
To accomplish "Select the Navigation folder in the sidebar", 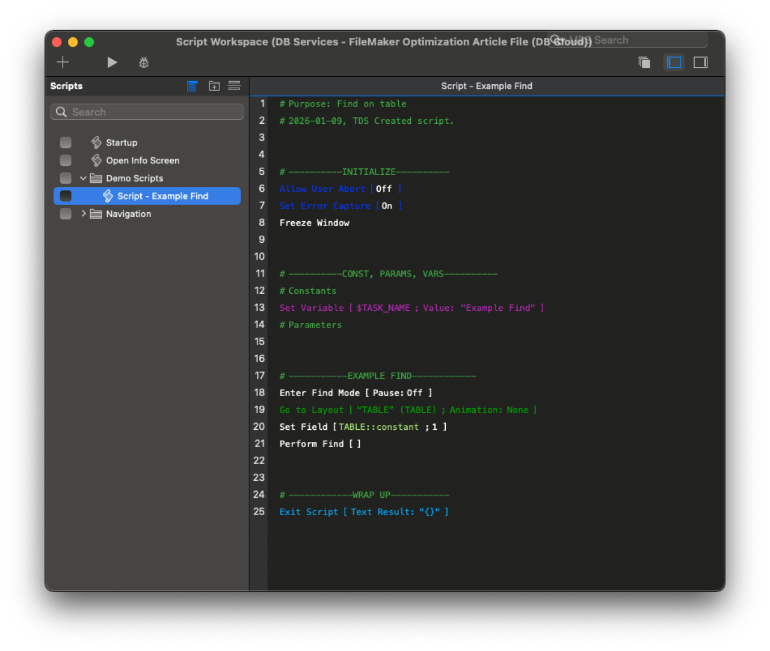I will pos(128,213).
